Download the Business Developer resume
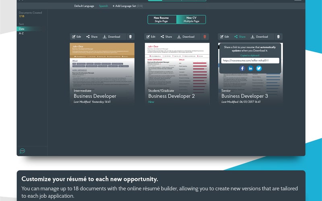This screenshot has width=322, height=201. 111,37
